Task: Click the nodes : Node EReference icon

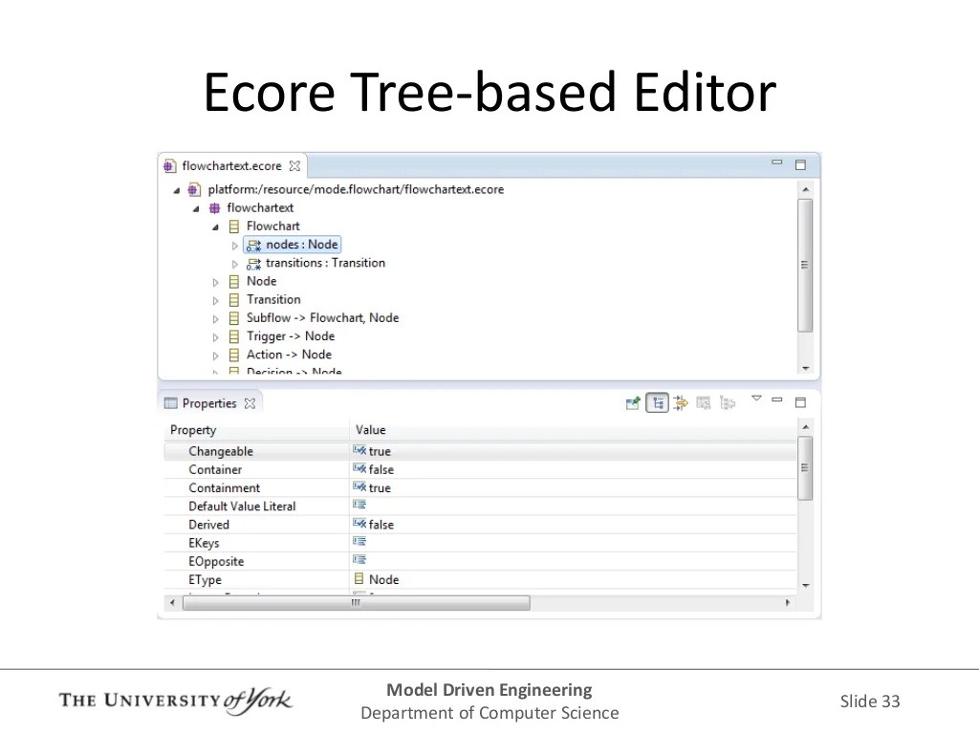Action: tap(253, 244)
